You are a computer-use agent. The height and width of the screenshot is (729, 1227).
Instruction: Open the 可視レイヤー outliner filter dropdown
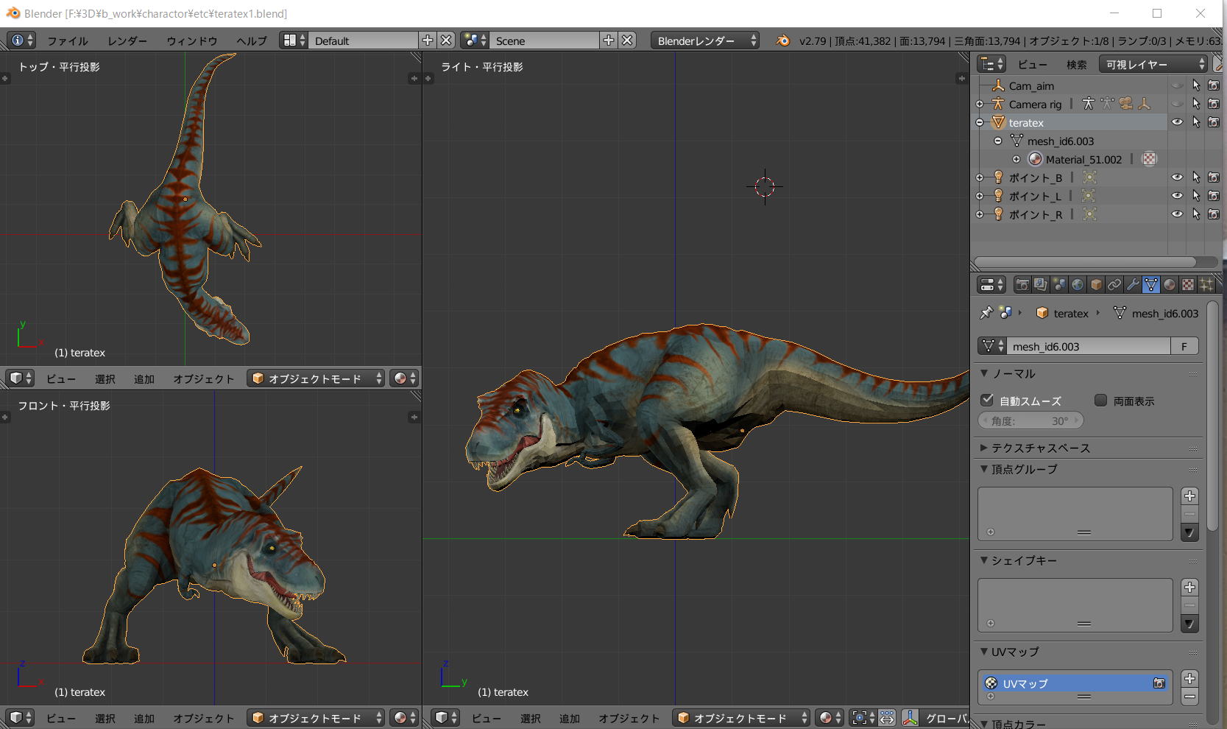pyautogui.click(x=1153, y=65)
